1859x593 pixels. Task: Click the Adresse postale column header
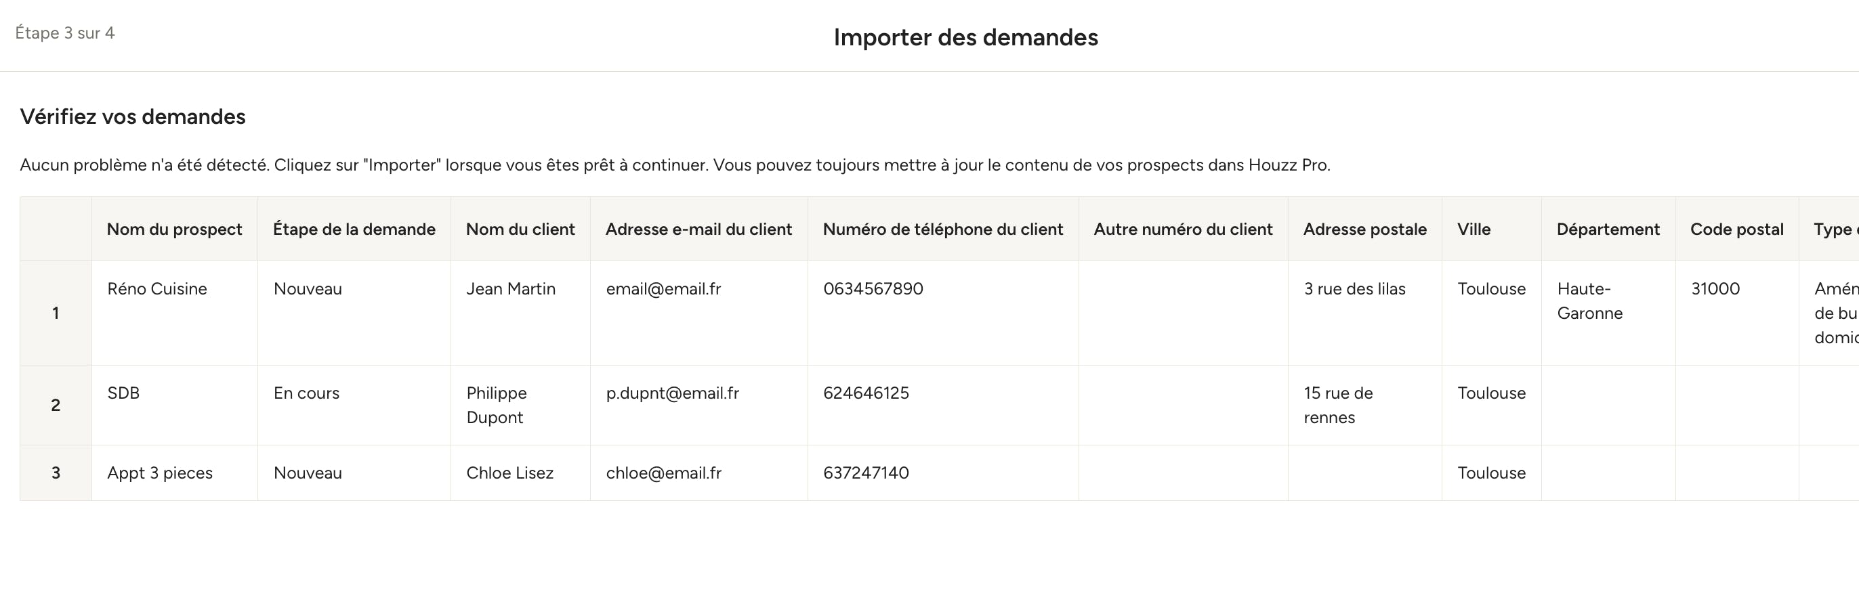[x=1364, y=229]
